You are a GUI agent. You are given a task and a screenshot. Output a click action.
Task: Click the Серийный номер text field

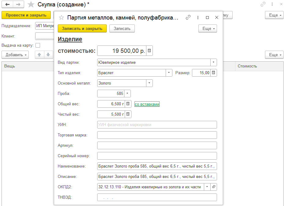[157, 156]
